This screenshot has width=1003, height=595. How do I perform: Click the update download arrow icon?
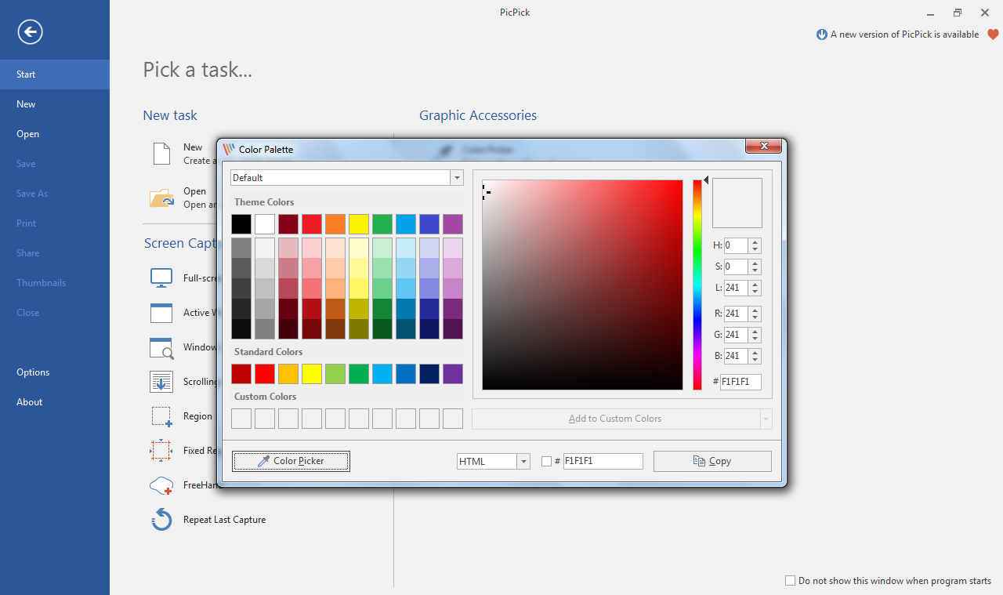tap(822, 34)
